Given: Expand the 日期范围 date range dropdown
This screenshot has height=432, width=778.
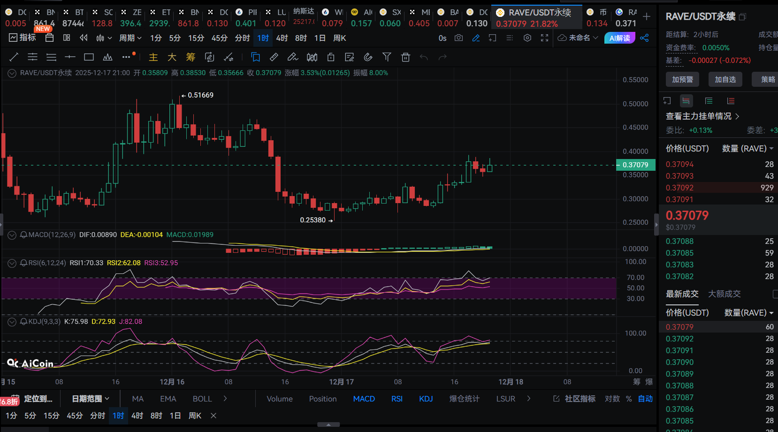Looking at the screenshot, I should (x=90, y=399).
